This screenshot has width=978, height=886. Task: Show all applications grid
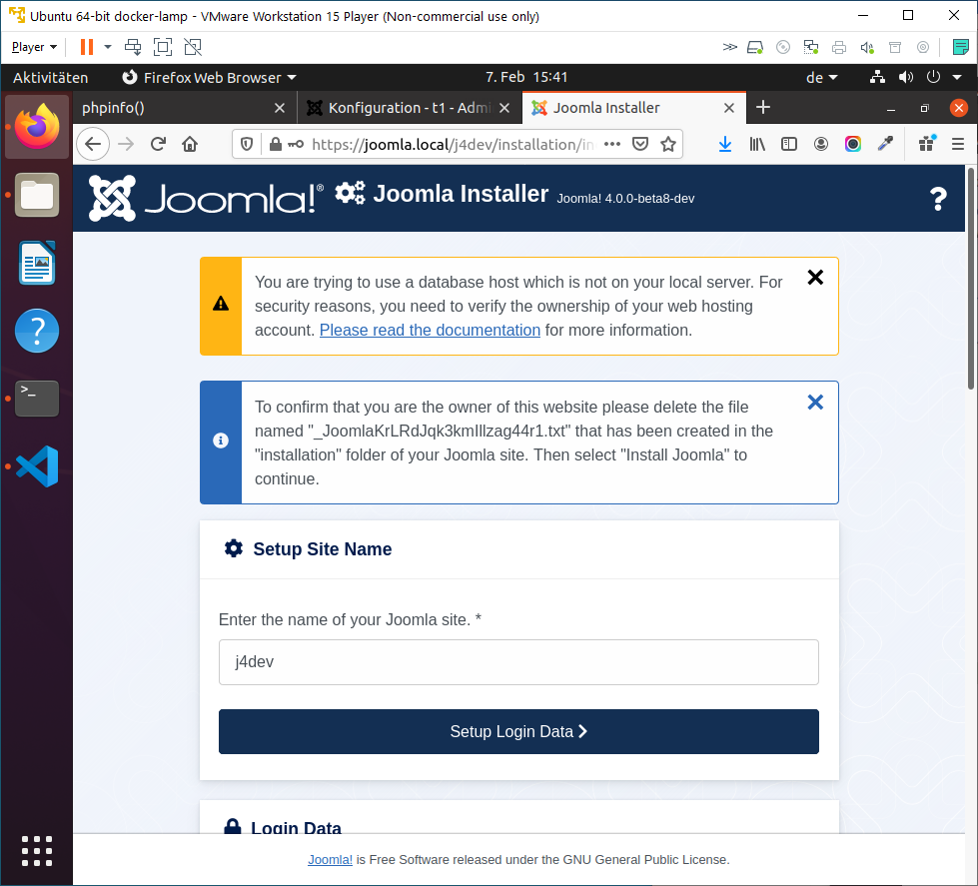[x=37, y=851]
